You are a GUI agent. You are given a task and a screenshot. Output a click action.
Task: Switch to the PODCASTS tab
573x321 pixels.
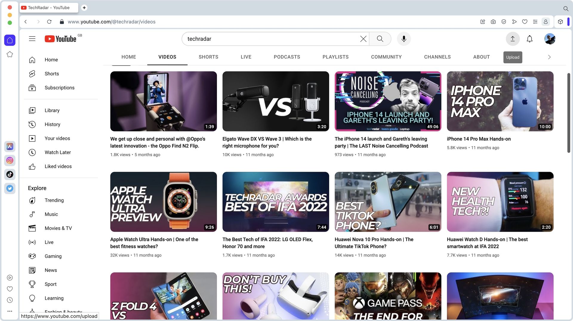tap(286, 57)
